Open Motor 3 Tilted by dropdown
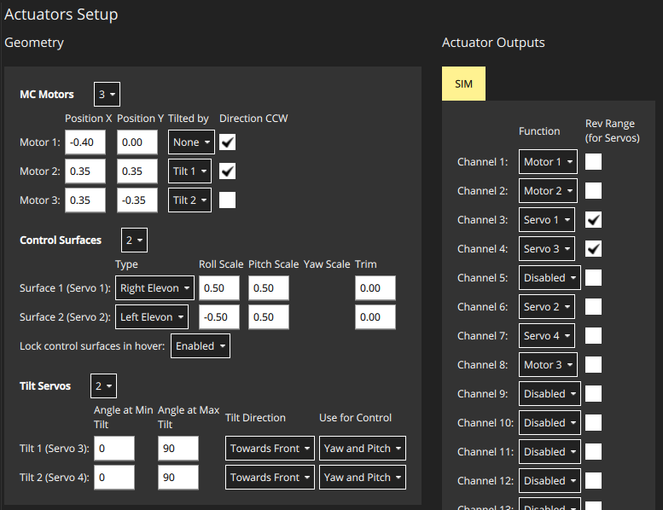This screenshot has height=510, width=663. 189,200
